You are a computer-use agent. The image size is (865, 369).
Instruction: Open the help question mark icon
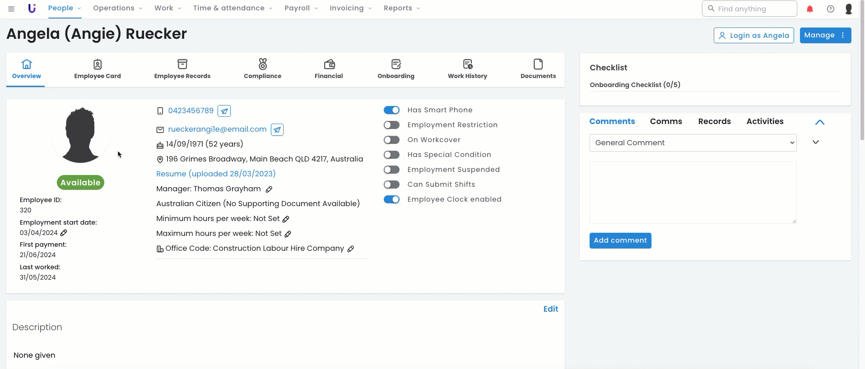pyautogui.click(x=830, y=9)
